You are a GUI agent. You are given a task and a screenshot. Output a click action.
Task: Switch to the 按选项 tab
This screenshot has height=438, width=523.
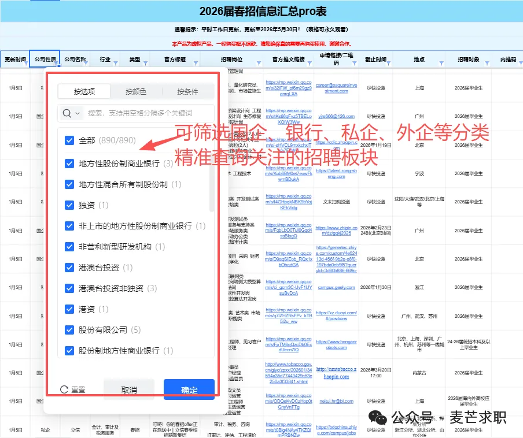[x=84, y=92]
